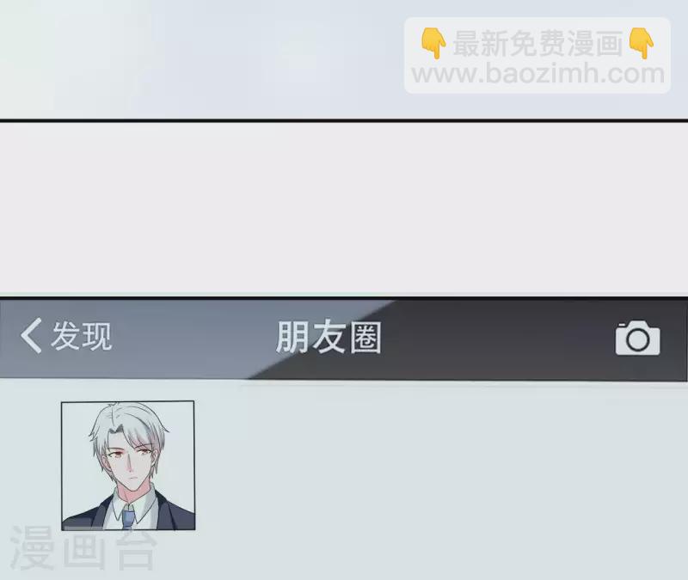This screenshot has width=688, height=580.
Task: Click the 最新免费漫画 banner text
Action: [537, 44]
